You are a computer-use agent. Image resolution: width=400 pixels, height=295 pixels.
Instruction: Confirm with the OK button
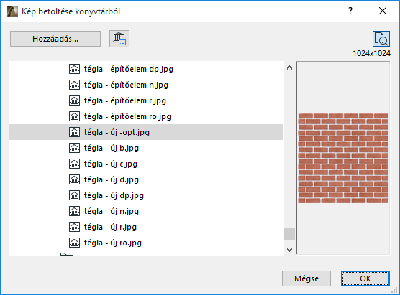coord(365,278)
